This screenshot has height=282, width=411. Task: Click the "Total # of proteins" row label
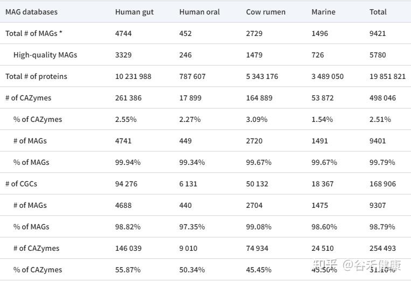36,76
